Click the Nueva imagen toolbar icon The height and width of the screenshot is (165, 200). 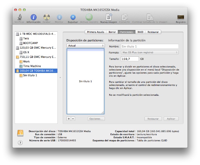109,17
